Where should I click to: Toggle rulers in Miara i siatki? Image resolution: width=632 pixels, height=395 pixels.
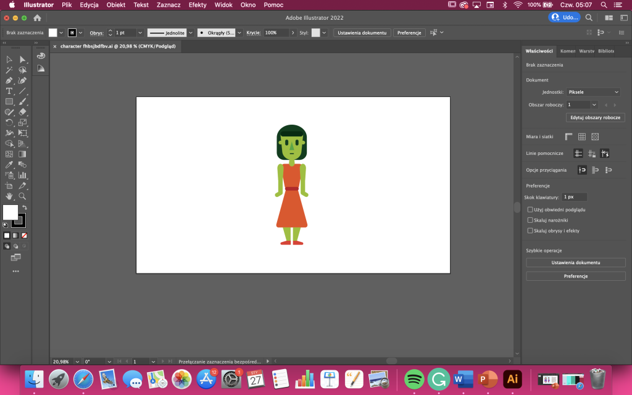point(568,136)
